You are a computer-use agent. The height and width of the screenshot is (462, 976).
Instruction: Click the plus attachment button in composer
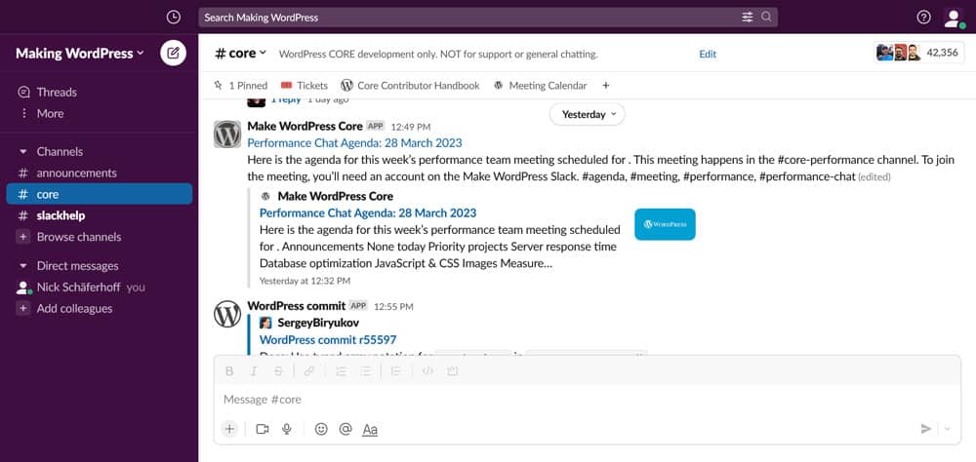229,429
